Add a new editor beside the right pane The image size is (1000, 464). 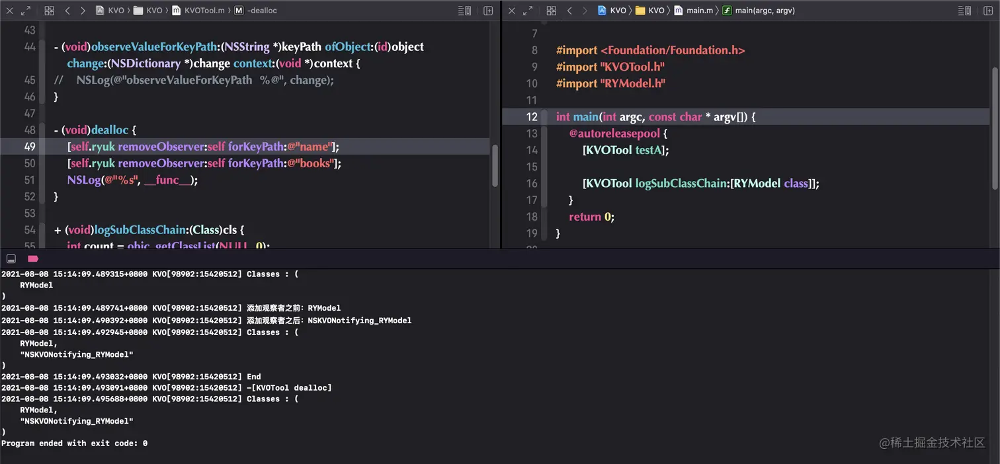point(988,11)
